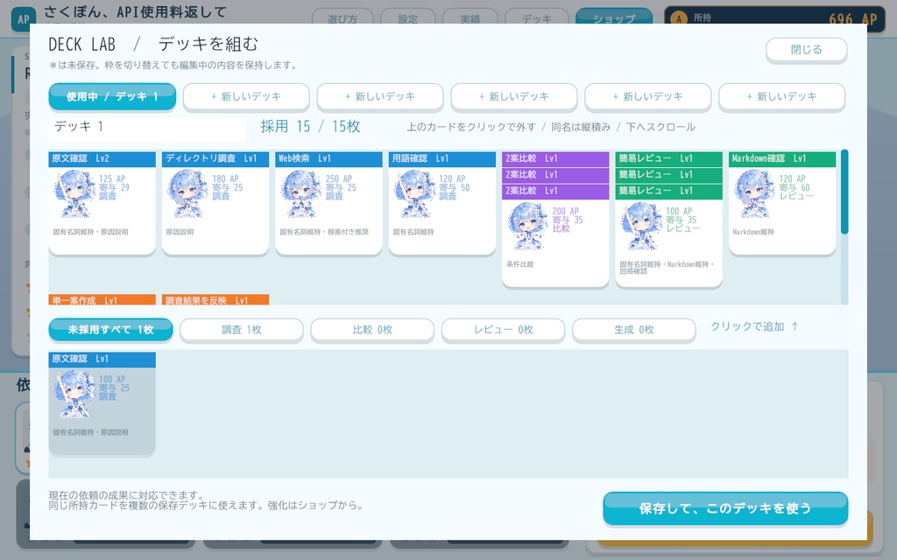Remove the Web検索 Lv1 card
The image size is (897, 560).
tap(328, 203)
